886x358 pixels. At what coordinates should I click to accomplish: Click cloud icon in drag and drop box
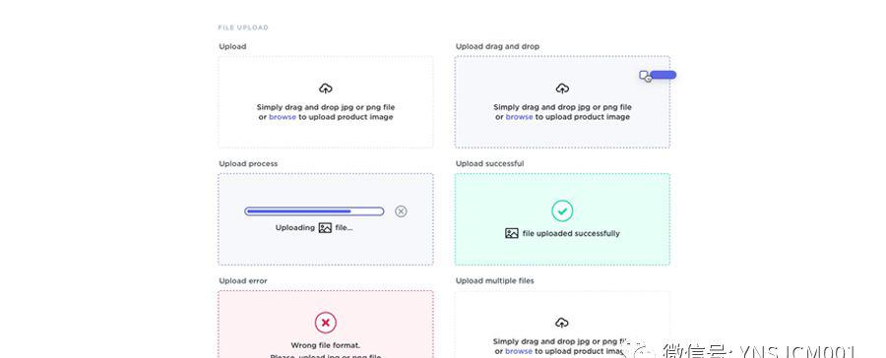tap(562, 89)
